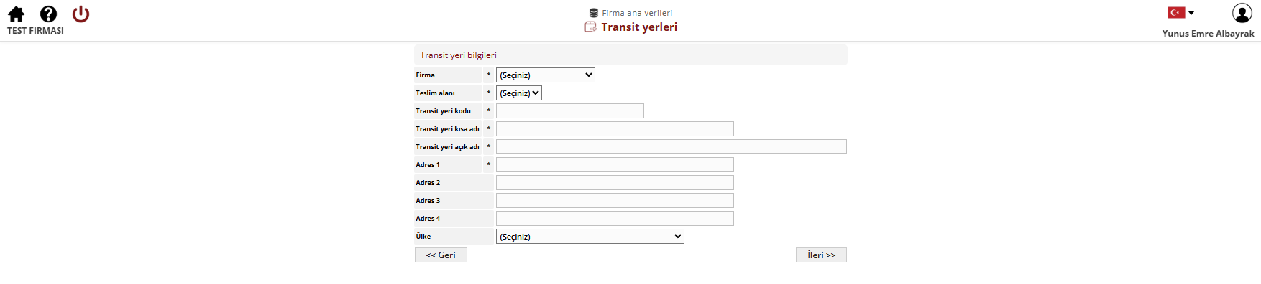Click into the Adres 1 field

pyautogui.click(x=615, y=164)
